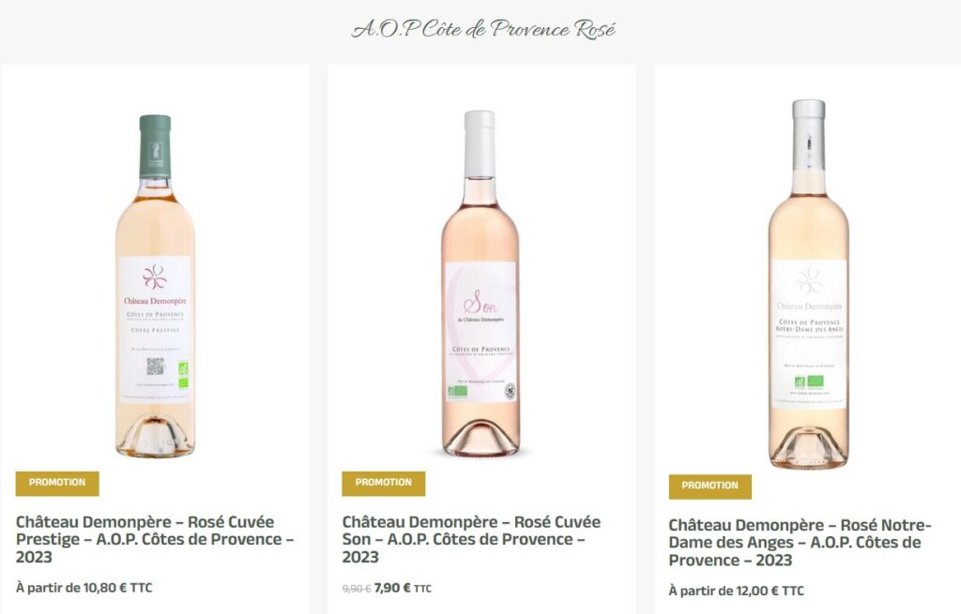Click the PROMOTION badge under Cuvée Prestige
Image resolution: width=961 pixels, height=614 pixels.
click(57, 483)
